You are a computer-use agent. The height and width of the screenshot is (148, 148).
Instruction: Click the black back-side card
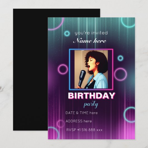(30, 70)
